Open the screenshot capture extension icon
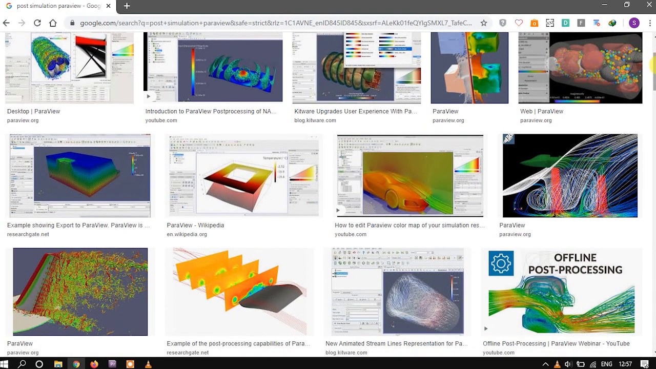656x369 pixels. (x=550, y=23)
